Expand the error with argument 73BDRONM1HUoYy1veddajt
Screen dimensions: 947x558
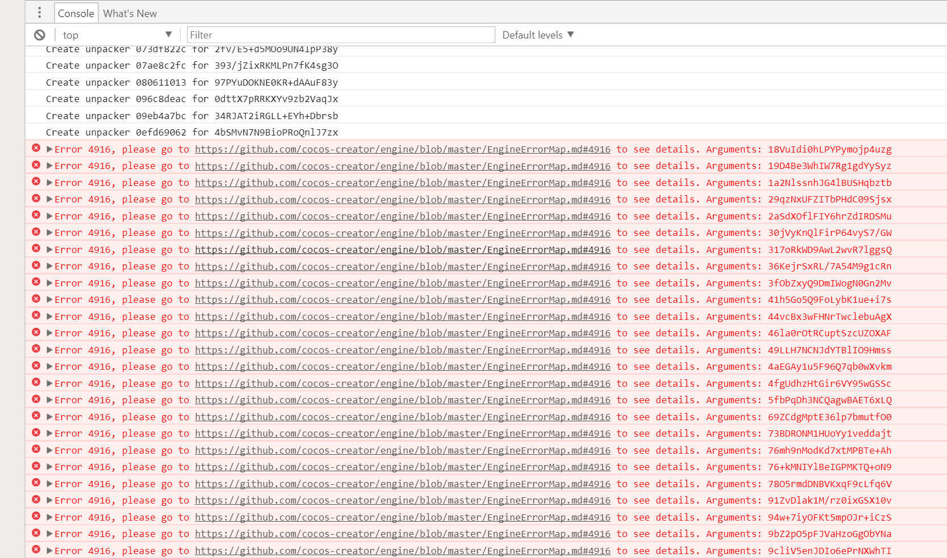click(x=49, y=434)
